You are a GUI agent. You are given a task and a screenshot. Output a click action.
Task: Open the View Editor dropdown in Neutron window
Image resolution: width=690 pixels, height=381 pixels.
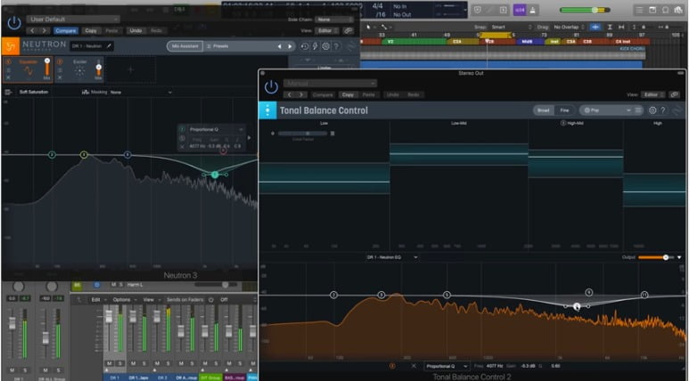pyautogui.click(x=327, y=31)
